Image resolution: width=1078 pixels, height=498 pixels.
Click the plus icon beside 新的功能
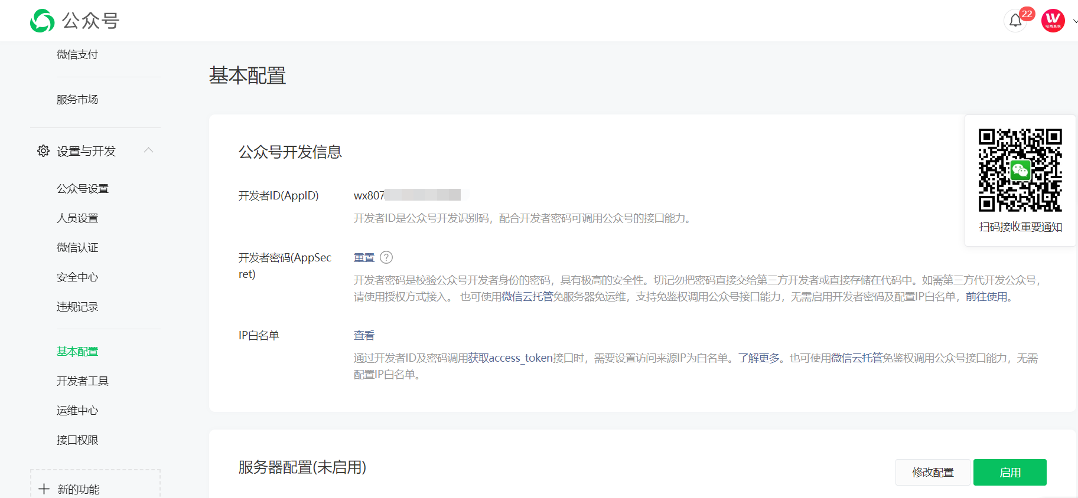tap(44, 489)
